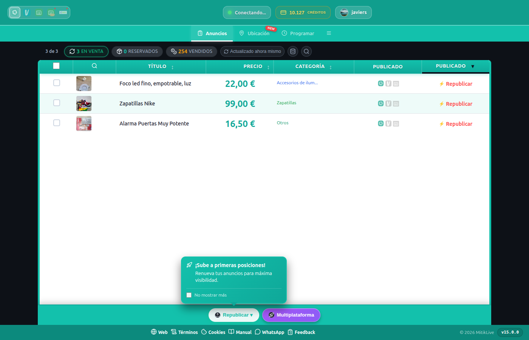Select the Wallapop platform icon
529x340 pixels.
tap(15, 12)
